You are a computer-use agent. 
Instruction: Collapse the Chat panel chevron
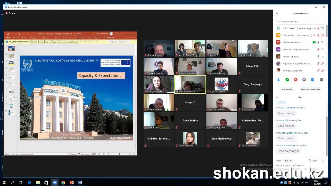277,97
